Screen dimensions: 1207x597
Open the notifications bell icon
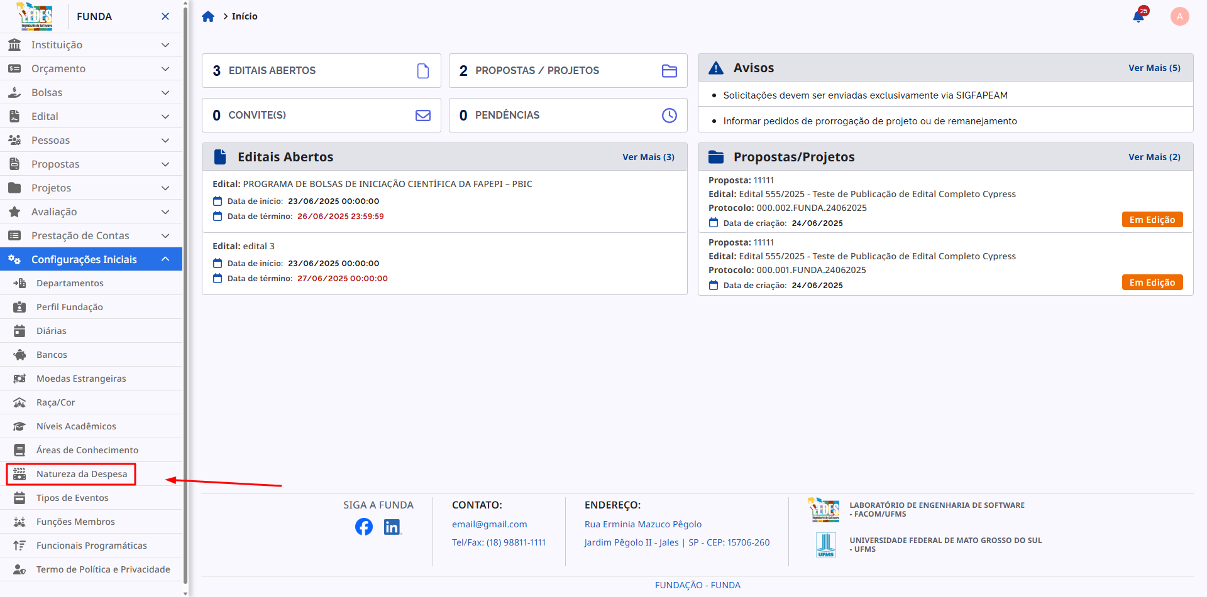pos(1138,16)
